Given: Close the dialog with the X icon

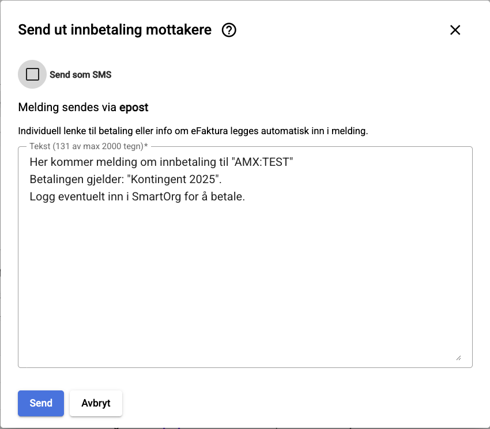Looking at the screenshot, I should coord(455,31).
